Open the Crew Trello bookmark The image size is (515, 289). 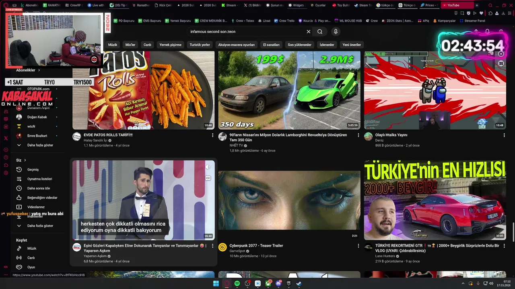284,20
